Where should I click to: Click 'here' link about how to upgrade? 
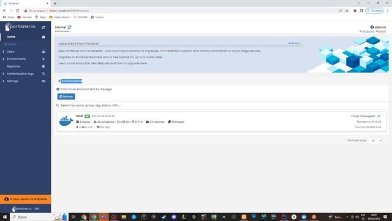143,63
